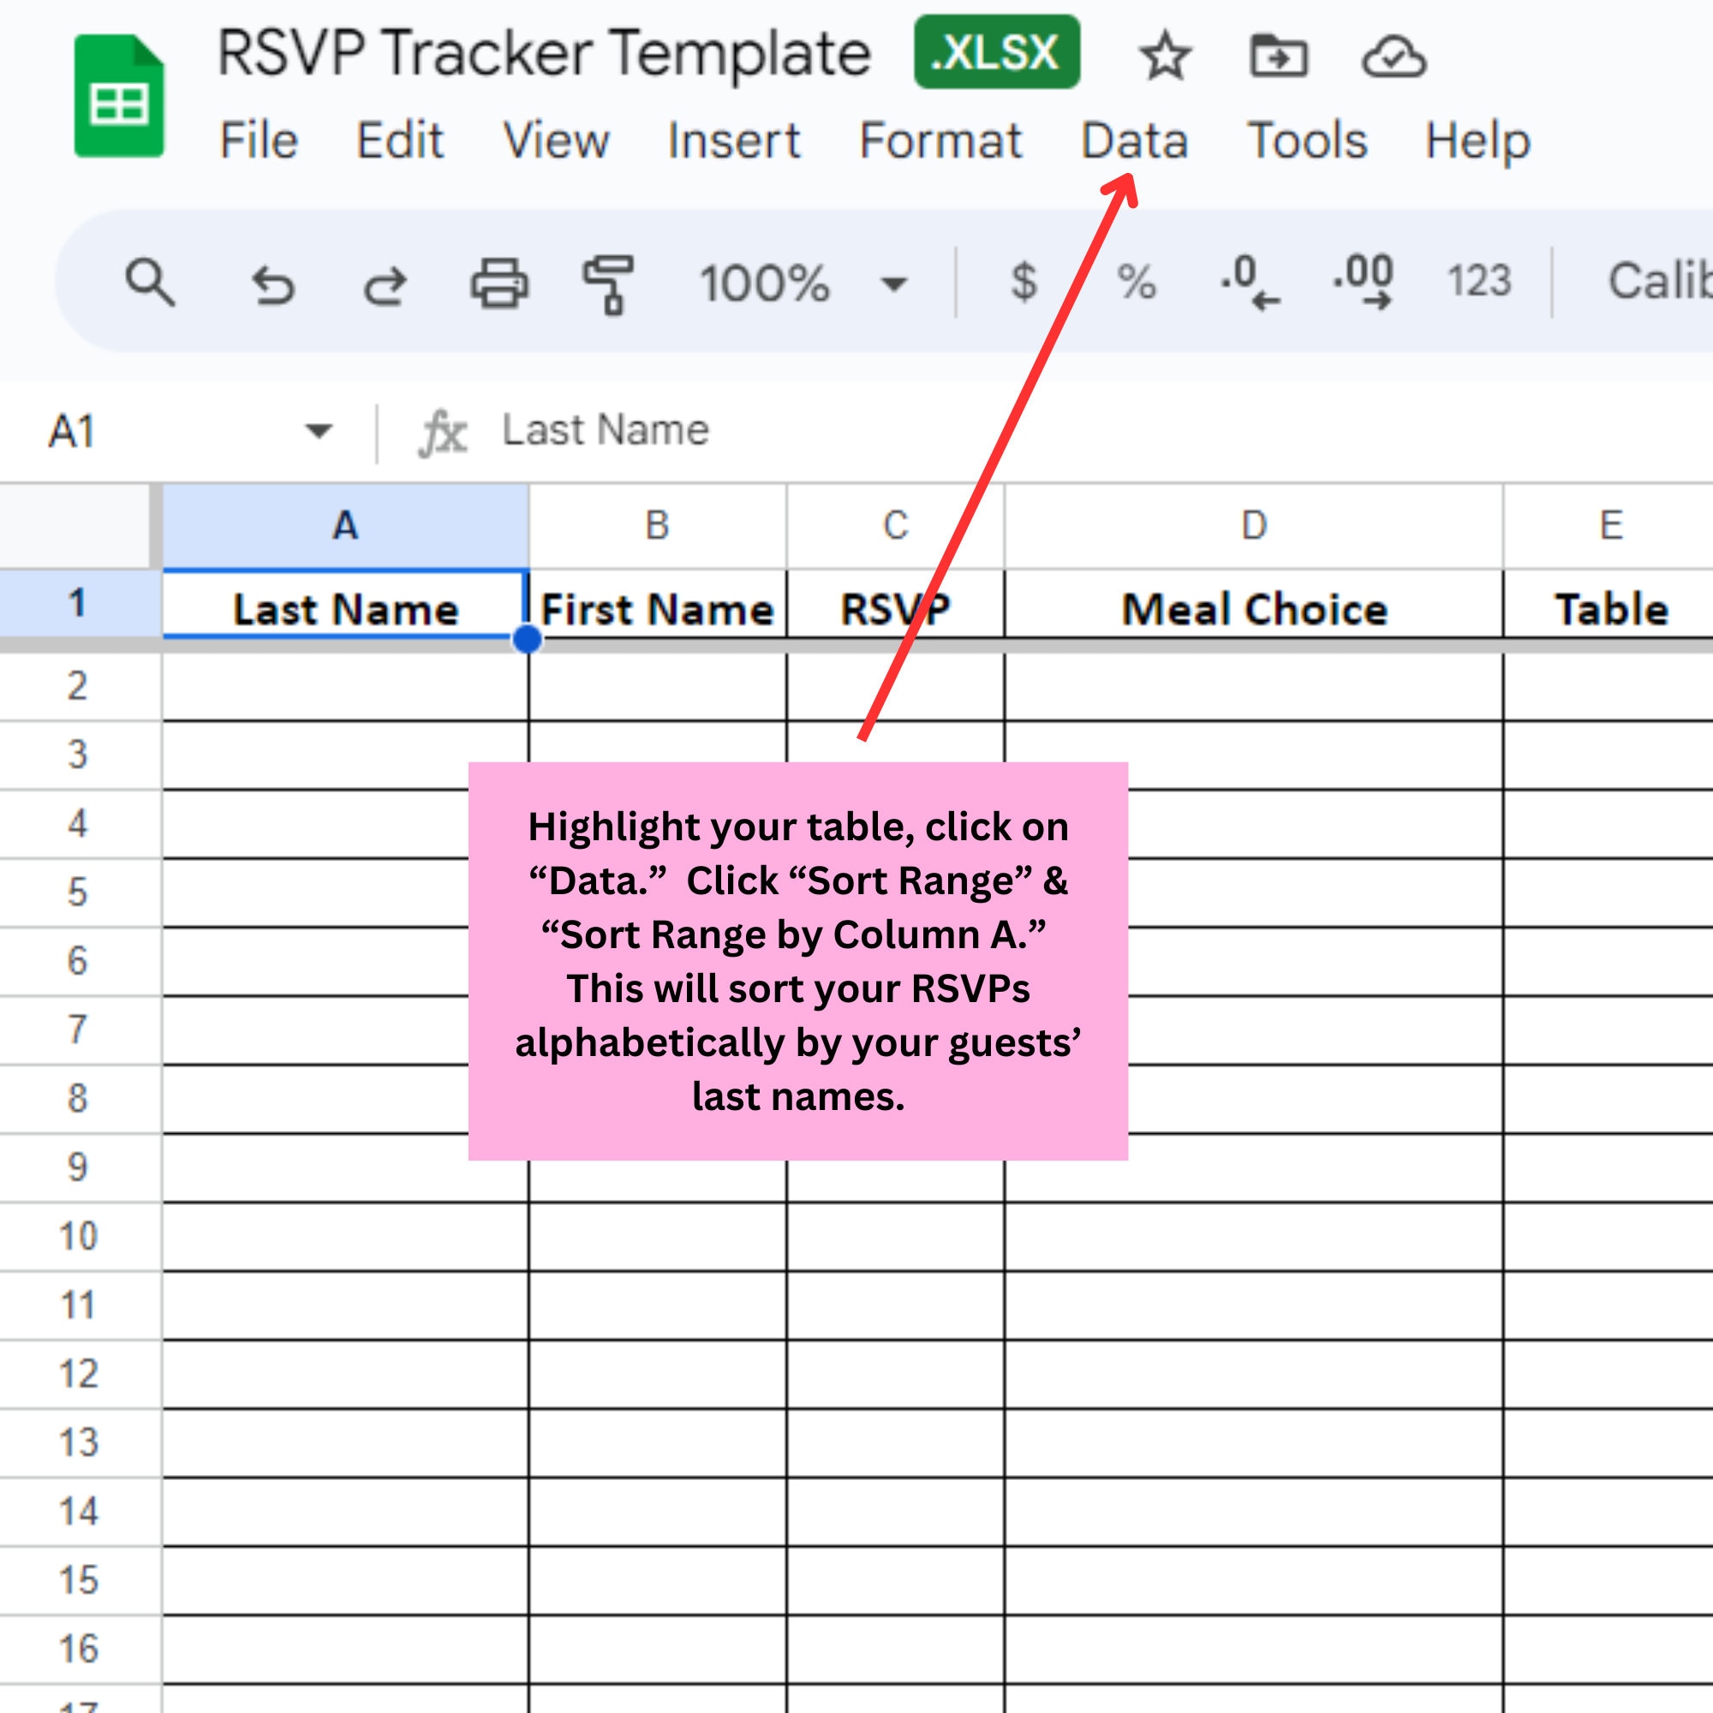The image size is (1713, 1713).
Task: Star the RSVP Tracker Template file
Action: [x=1164, y=55]
